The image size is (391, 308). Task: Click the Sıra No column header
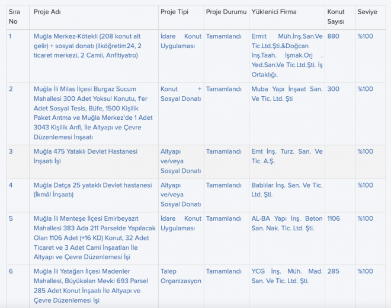14,17
